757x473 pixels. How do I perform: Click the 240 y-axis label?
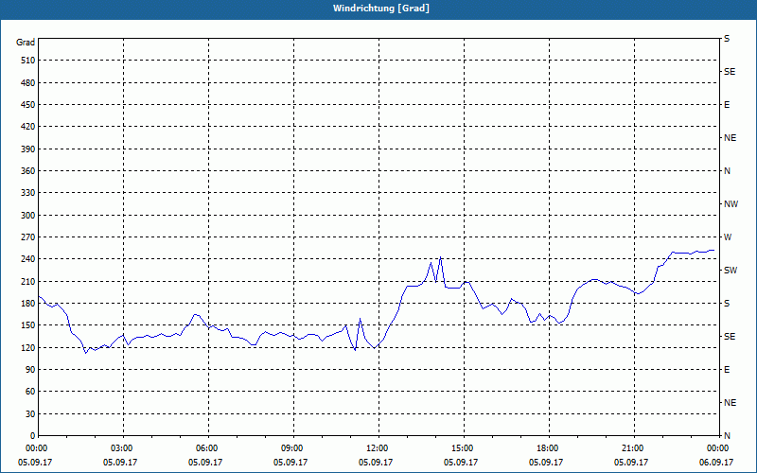click(28, 259)
